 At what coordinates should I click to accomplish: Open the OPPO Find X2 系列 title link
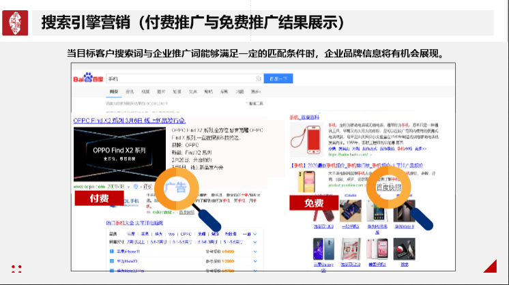130,121
